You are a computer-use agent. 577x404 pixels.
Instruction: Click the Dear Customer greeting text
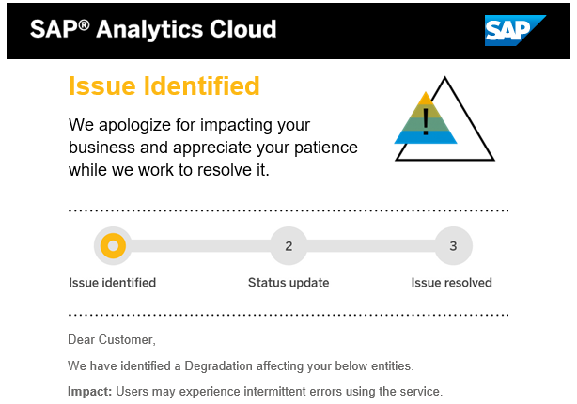tap(112, 339)
